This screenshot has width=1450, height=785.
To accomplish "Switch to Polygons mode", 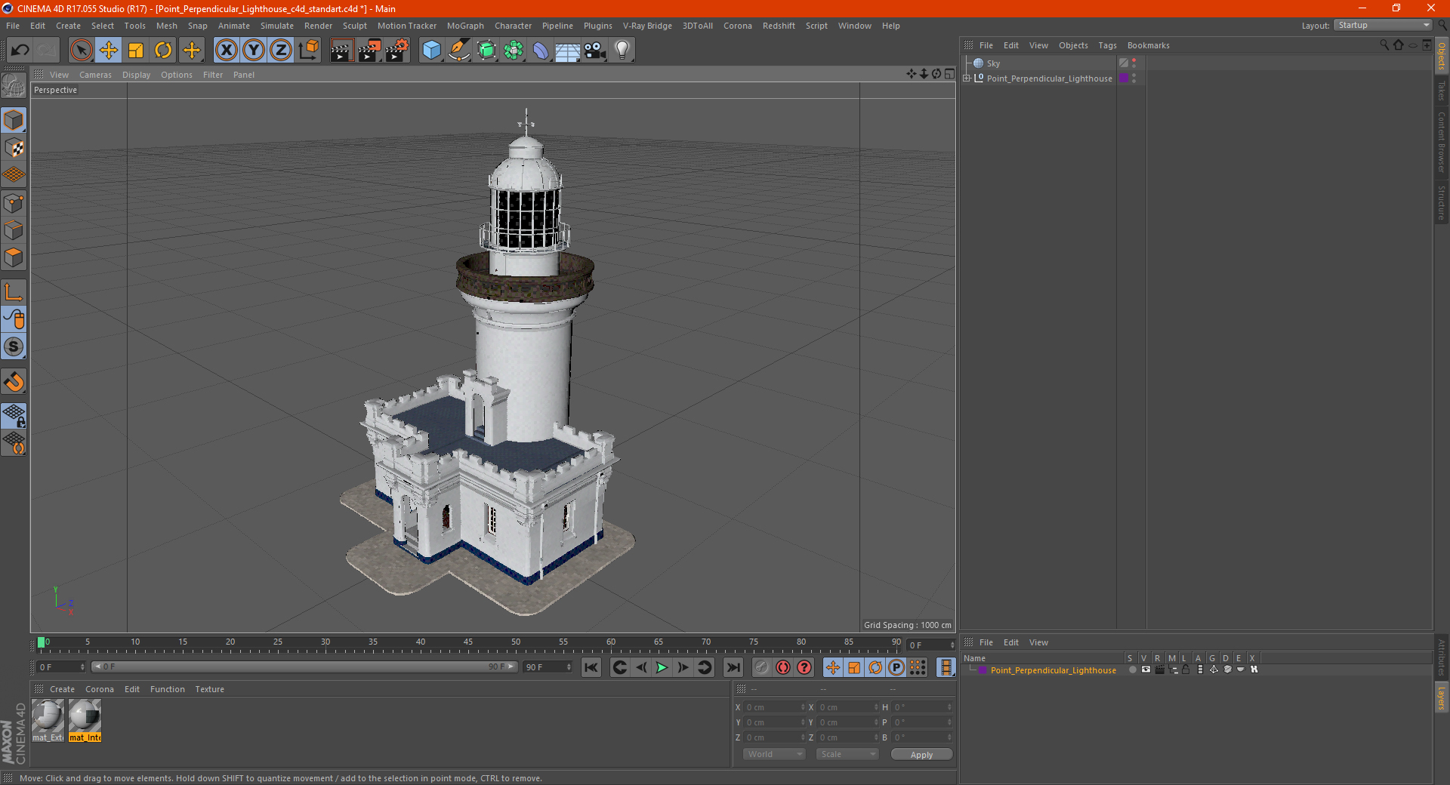I will pos(14,257).
